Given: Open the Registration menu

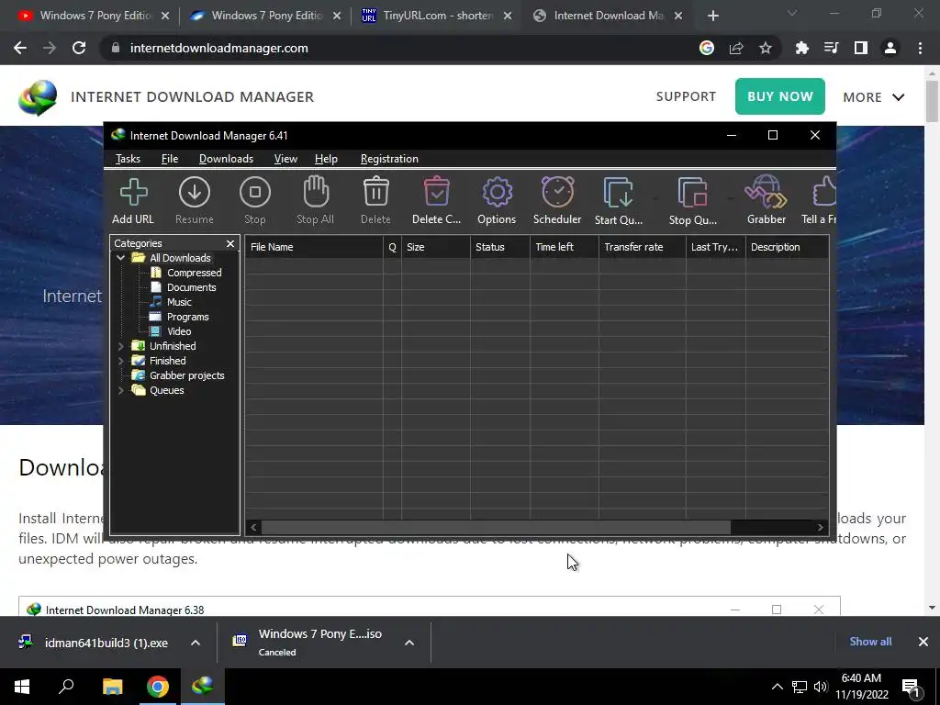Looking at the screenshot, I should click(x=389, y=159).
